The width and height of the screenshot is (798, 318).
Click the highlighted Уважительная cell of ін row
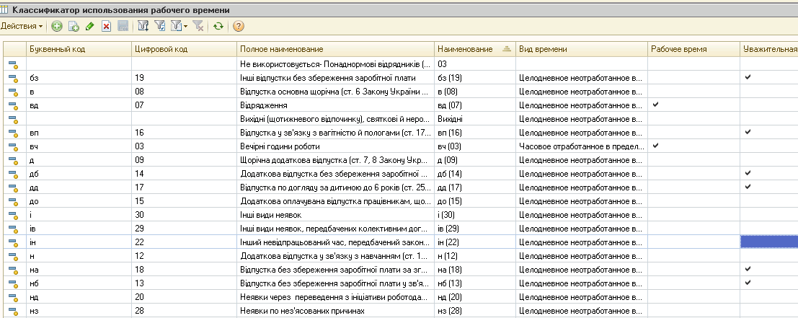click(769, 242)
